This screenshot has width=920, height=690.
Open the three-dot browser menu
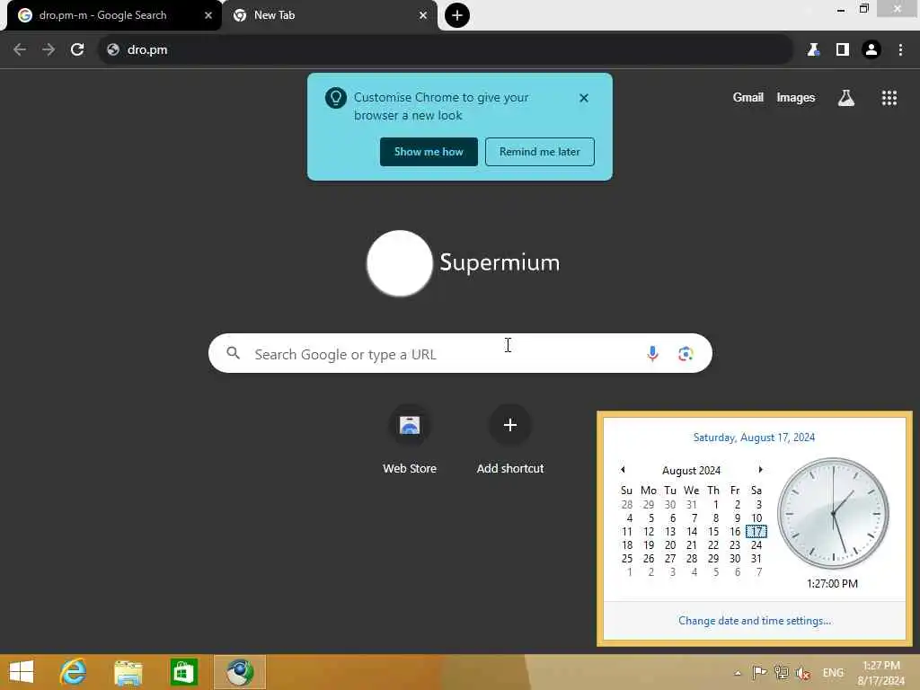point(900,50)
